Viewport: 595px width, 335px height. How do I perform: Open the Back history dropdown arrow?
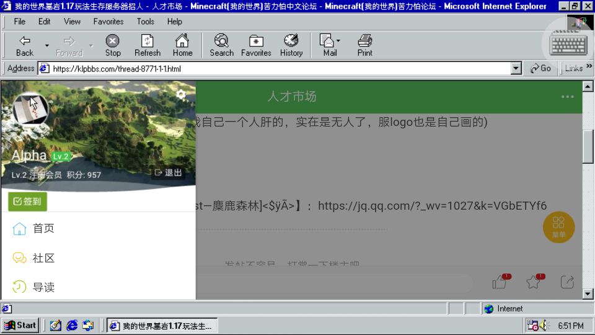(x=47, y=45)
